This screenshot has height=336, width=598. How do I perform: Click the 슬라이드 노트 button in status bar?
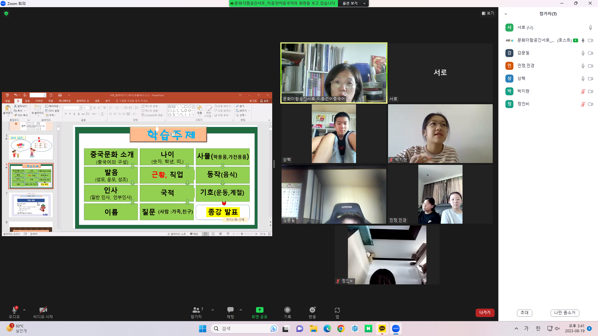pyautogui.click(x=177, y=234)
